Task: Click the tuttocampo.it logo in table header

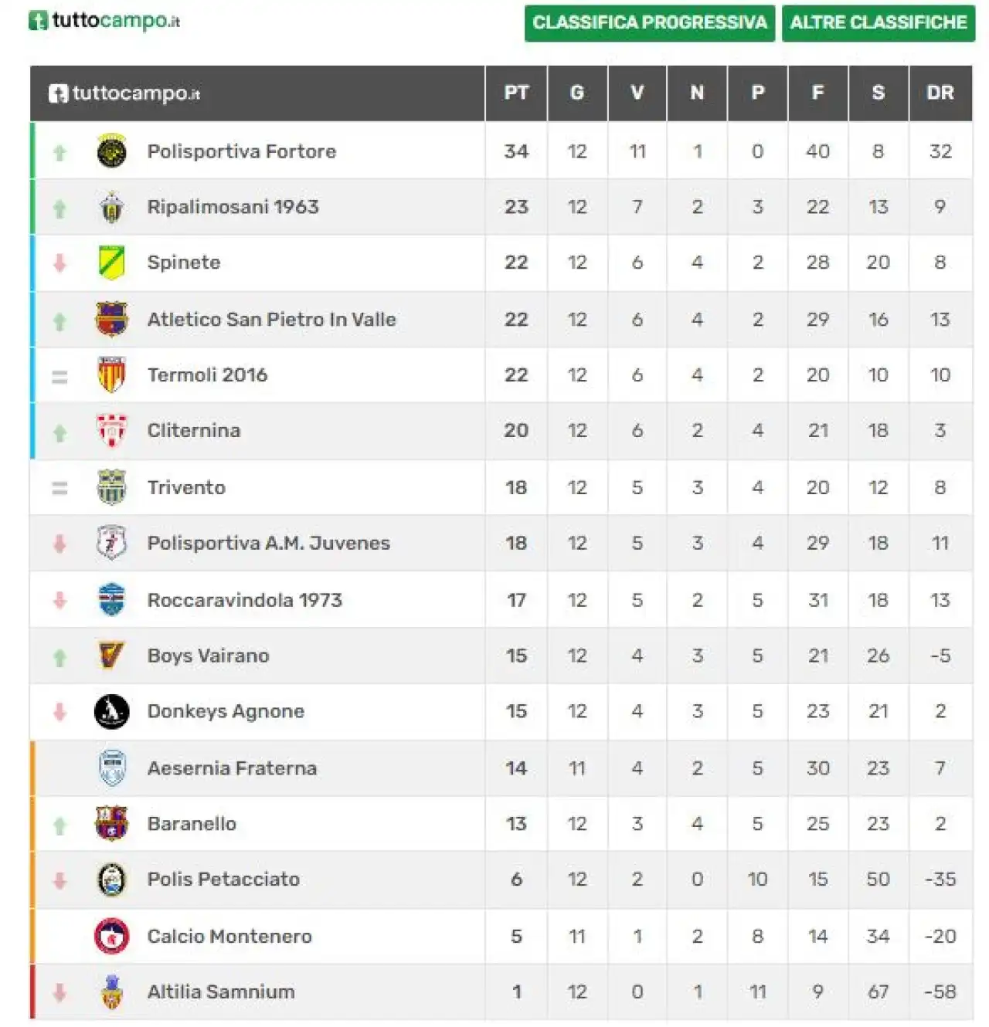Action: (x=124, y=93)
